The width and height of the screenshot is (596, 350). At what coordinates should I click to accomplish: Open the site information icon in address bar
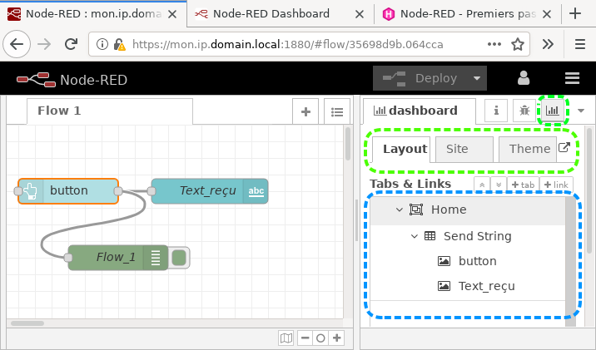click(102, 44)
